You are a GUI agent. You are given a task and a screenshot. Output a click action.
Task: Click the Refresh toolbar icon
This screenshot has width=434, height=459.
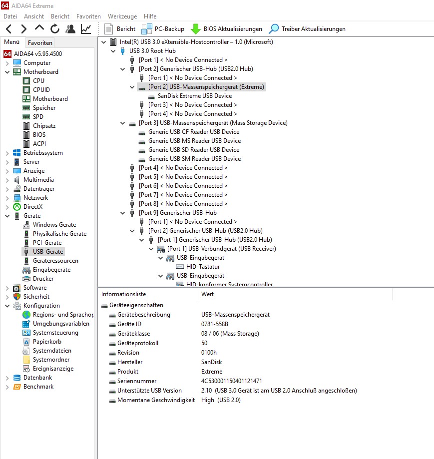point(55,28)
